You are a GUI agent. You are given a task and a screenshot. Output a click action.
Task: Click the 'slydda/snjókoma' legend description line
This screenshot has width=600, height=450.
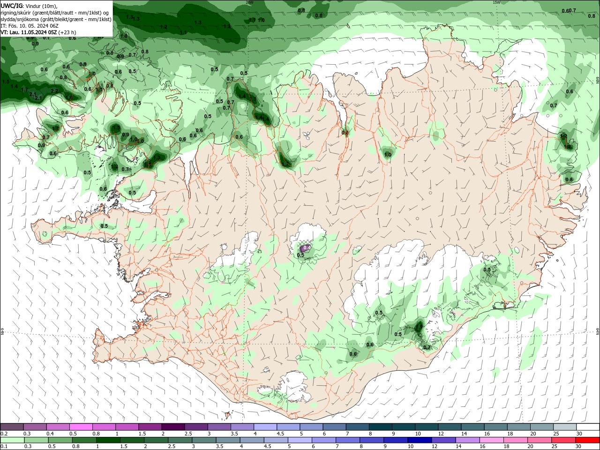56,19
